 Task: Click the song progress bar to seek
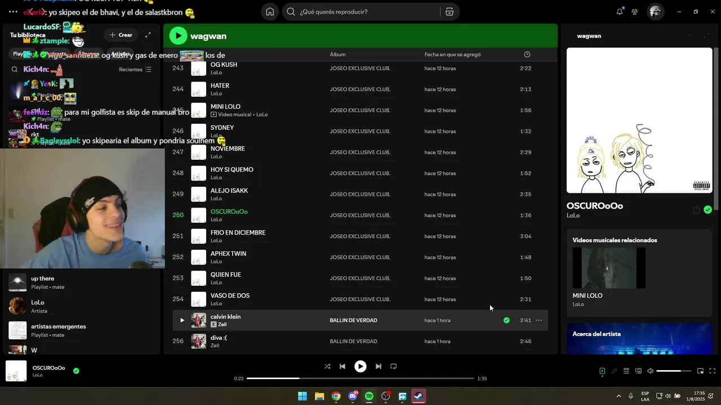[360, 379]
